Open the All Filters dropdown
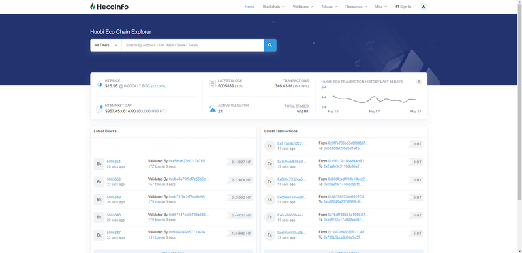The image size is (522, 253). point(106,45)
